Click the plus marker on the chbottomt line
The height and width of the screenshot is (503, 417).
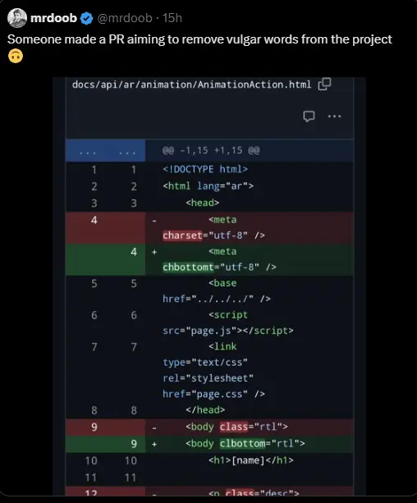[x=154, y=252]
